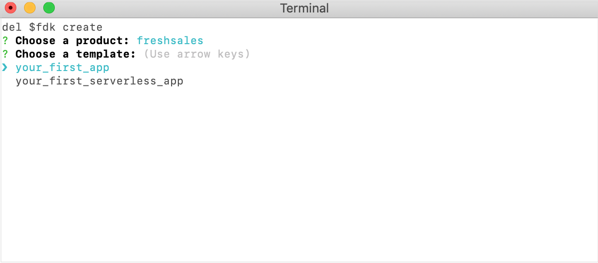Minimize Terminal using the yellow button
Viewport: 598px width, 263px height.
30,8
